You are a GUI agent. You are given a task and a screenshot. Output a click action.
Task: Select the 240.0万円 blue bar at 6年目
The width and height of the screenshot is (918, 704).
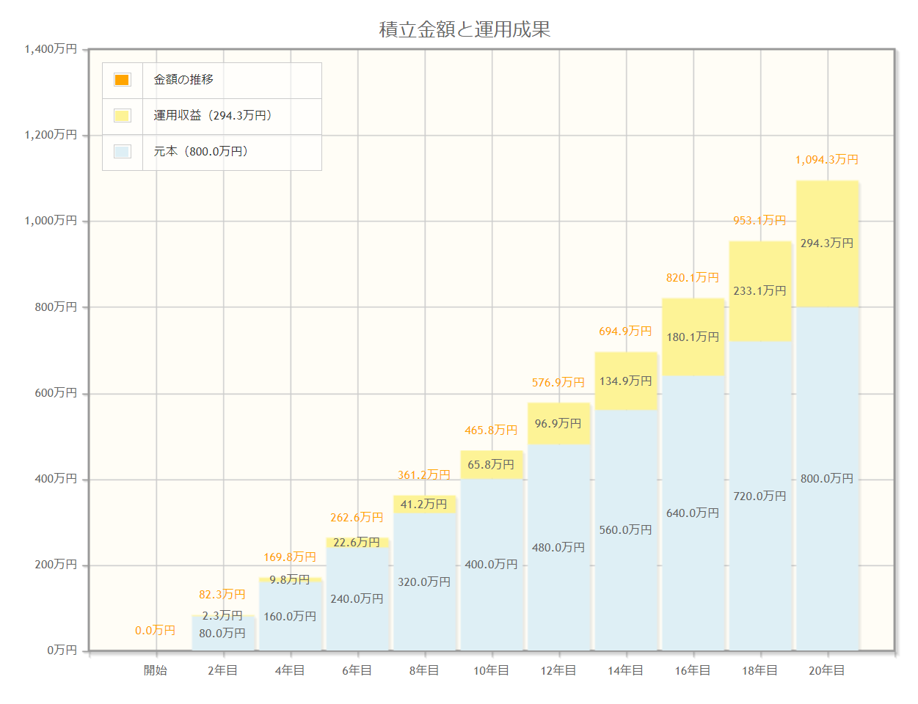click(357, 598)
